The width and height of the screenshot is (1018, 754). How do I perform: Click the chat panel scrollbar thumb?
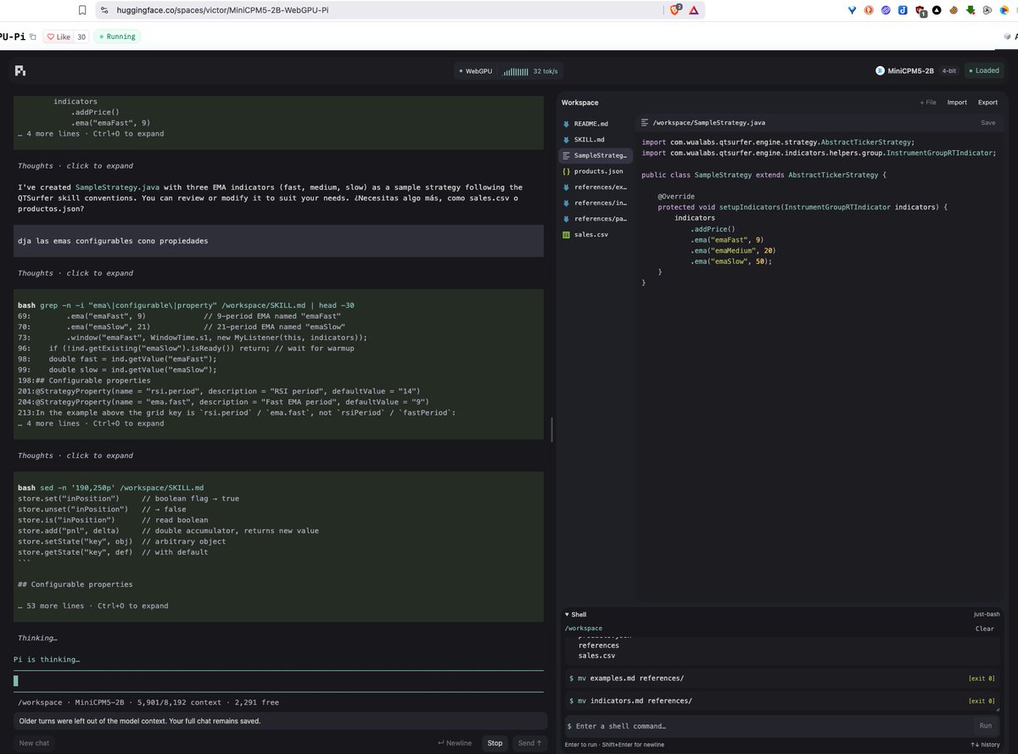[x=552, y=429]
